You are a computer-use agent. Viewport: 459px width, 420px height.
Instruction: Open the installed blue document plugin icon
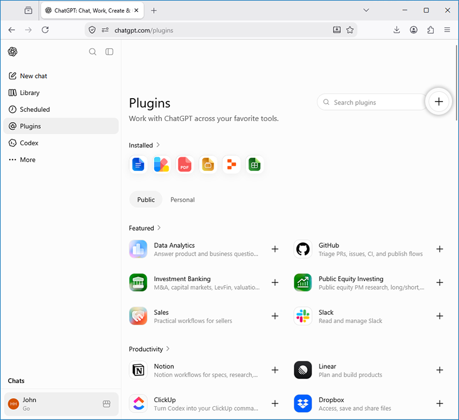138,165
